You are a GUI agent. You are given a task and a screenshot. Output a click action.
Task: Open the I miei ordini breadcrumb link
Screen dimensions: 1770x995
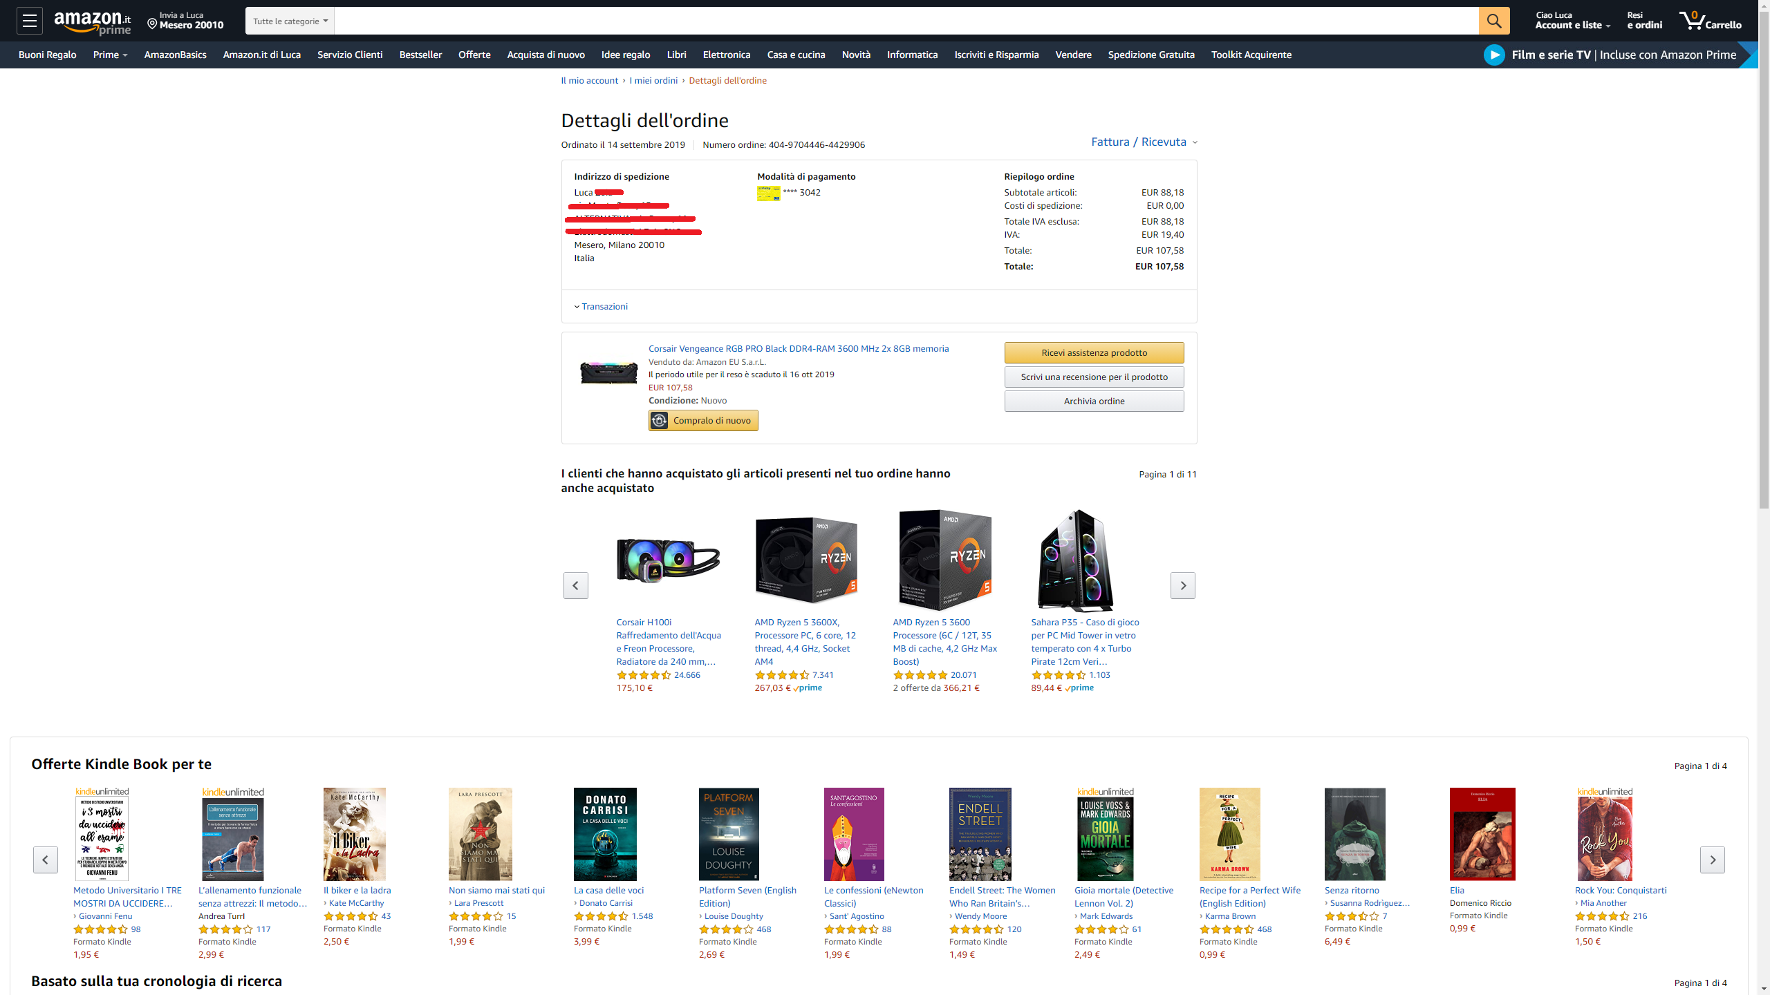[x=653, y=80]
